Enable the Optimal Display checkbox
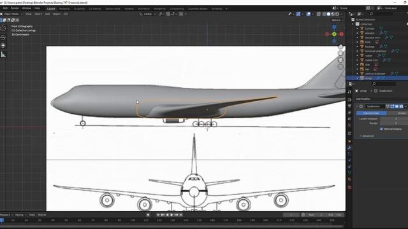This screenshot has width=408, height=229. (x=381, y=128)
